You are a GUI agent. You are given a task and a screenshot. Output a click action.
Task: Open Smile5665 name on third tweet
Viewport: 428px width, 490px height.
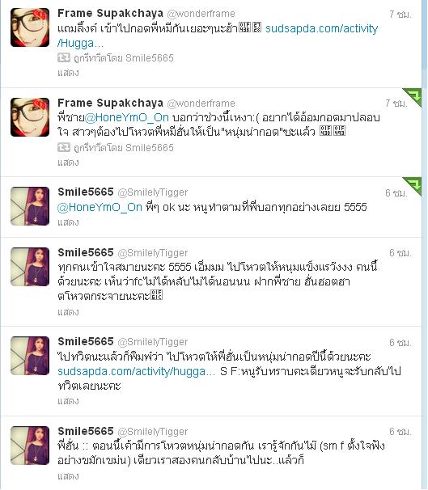coord(86,192)
